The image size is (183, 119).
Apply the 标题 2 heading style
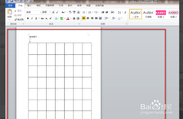(x=174, y=14)
